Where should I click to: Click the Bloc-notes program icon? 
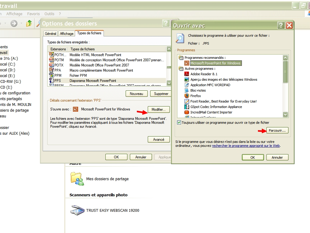click(x=187, y=90)
